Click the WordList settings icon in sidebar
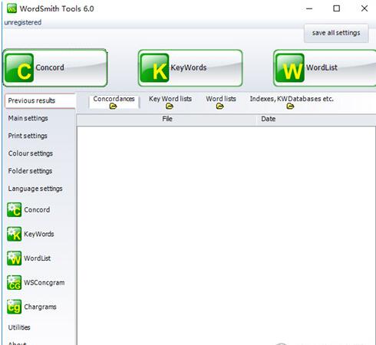376x345 pixels. (14, 258)
